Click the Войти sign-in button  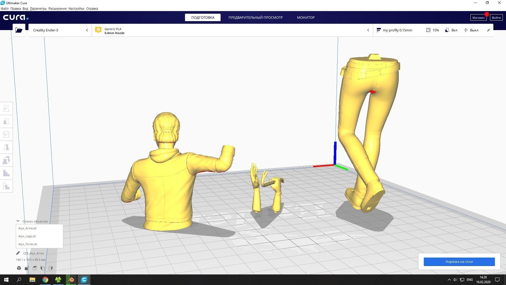(x=496, y=17)
